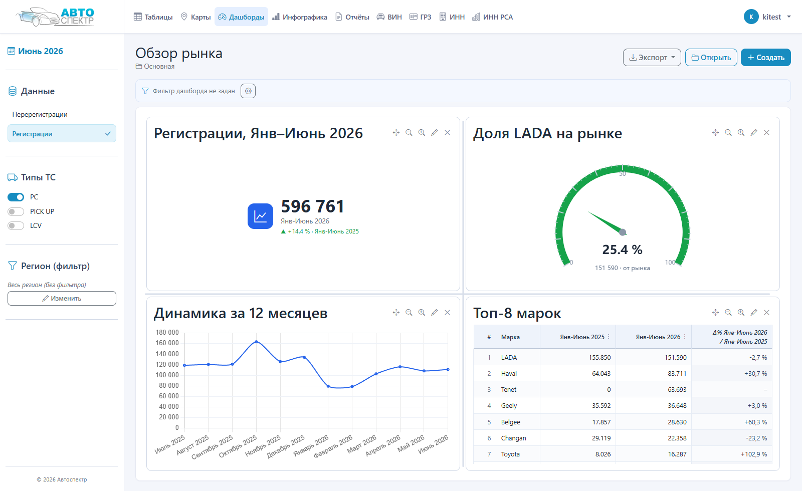Zoom out the Доля LADA на рынке widget

click(x=728, y=133)
